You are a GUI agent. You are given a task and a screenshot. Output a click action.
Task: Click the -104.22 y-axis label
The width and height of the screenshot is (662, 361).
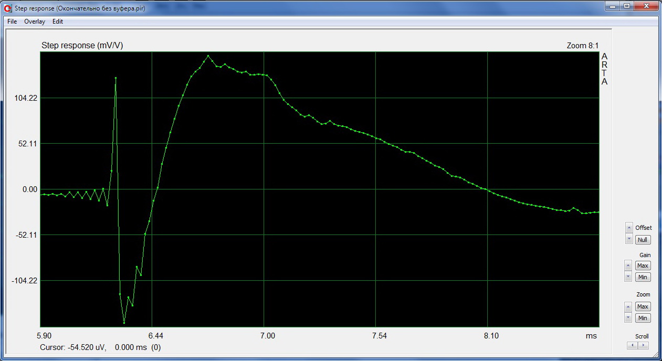click(25, 281)
